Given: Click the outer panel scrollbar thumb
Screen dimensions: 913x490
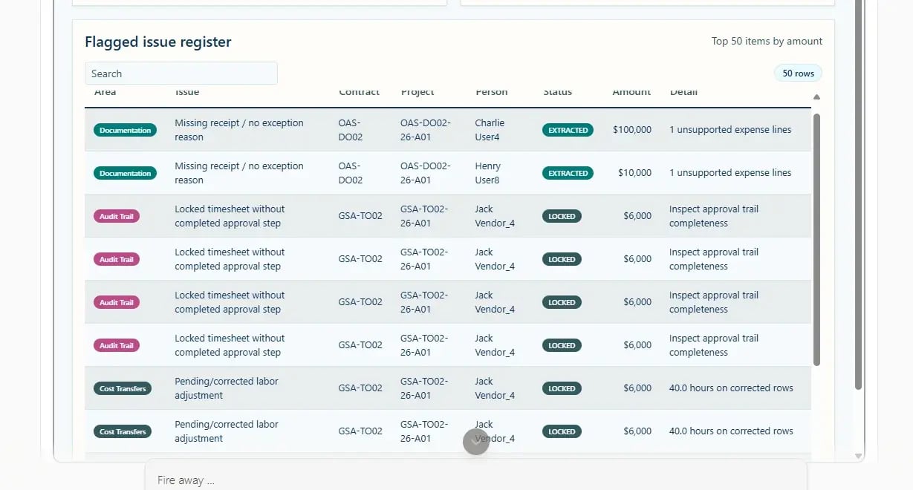Looking at the screenshot, I should (x=859, y=195).
